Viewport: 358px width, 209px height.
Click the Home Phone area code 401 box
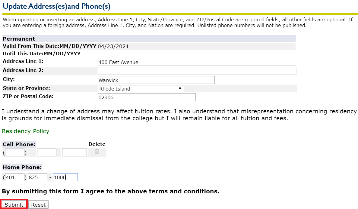click(x=15, y=177)
